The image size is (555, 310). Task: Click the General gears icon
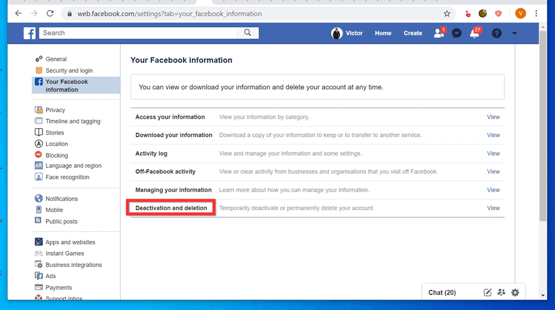(38, 58)
